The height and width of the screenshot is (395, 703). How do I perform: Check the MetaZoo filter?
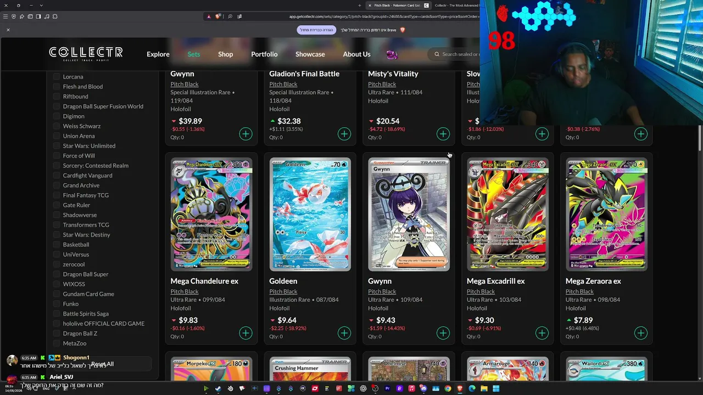[57, 343]
